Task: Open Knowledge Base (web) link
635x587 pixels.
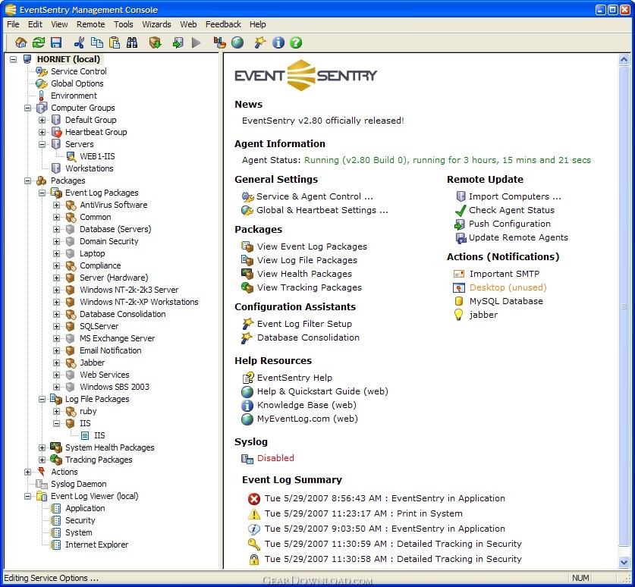Action: click(306, 405)
